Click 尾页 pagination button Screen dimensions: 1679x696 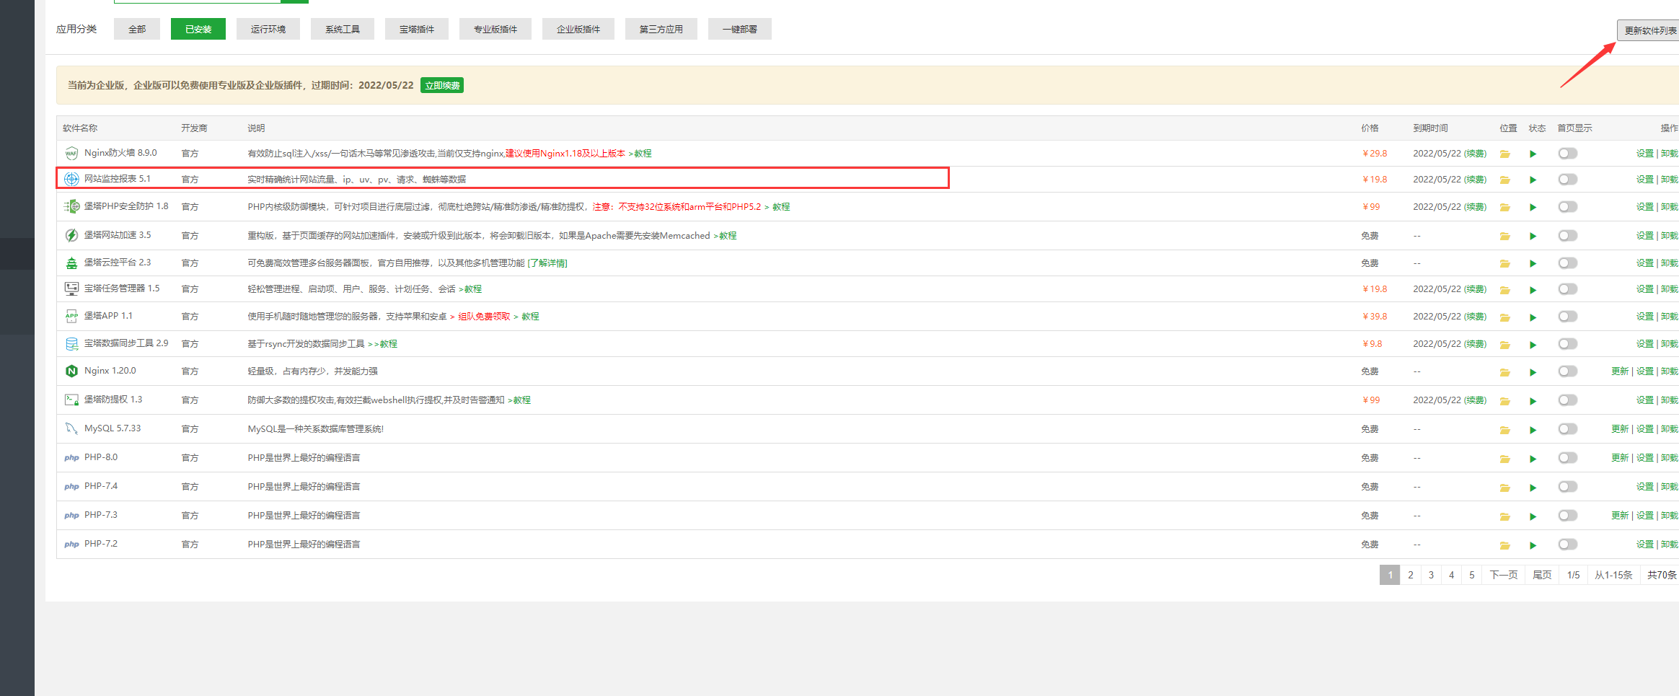(1542, 575)
